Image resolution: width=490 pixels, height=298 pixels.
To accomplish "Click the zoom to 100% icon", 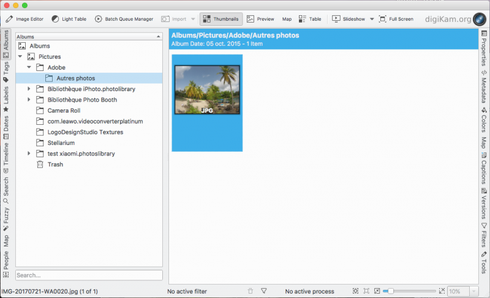I will [x=366, y=291].
